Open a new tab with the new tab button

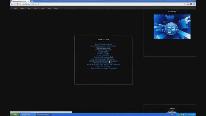click(x=32, y=1)
